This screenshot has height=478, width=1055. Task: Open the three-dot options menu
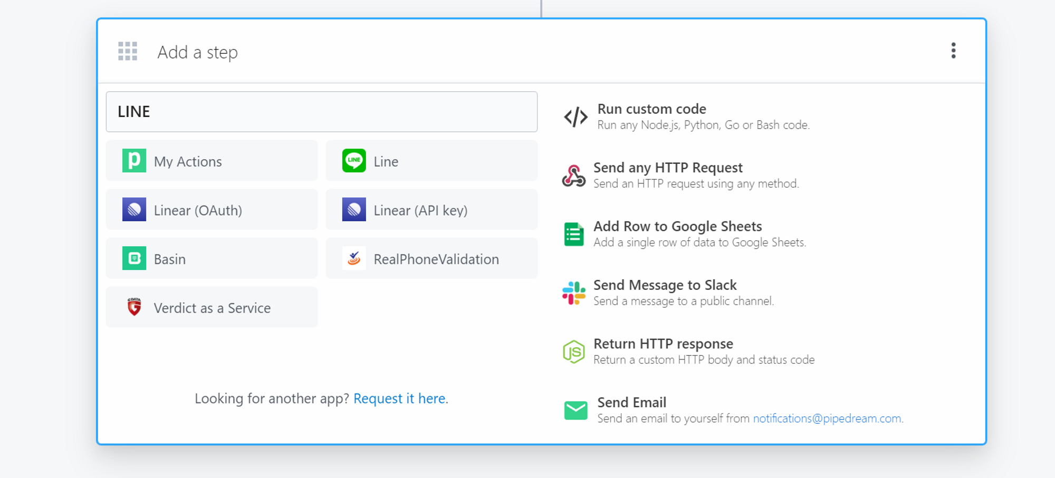pyautogui.click(x=953, y=51)
